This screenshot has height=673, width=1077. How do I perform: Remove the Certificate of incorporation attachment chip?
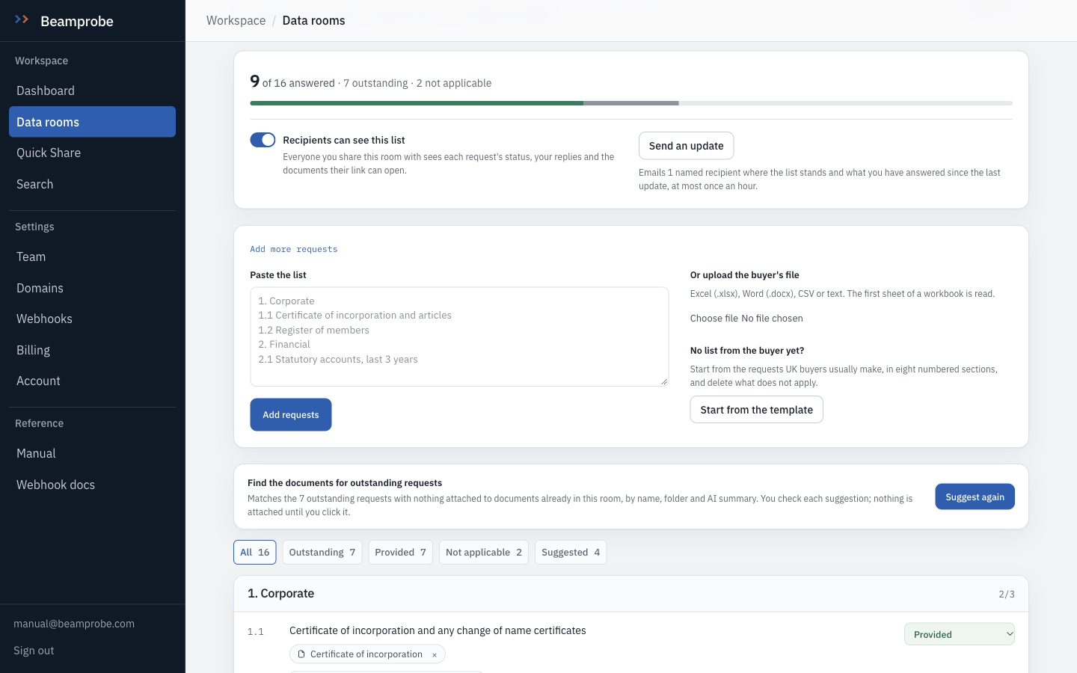[435, 655]
